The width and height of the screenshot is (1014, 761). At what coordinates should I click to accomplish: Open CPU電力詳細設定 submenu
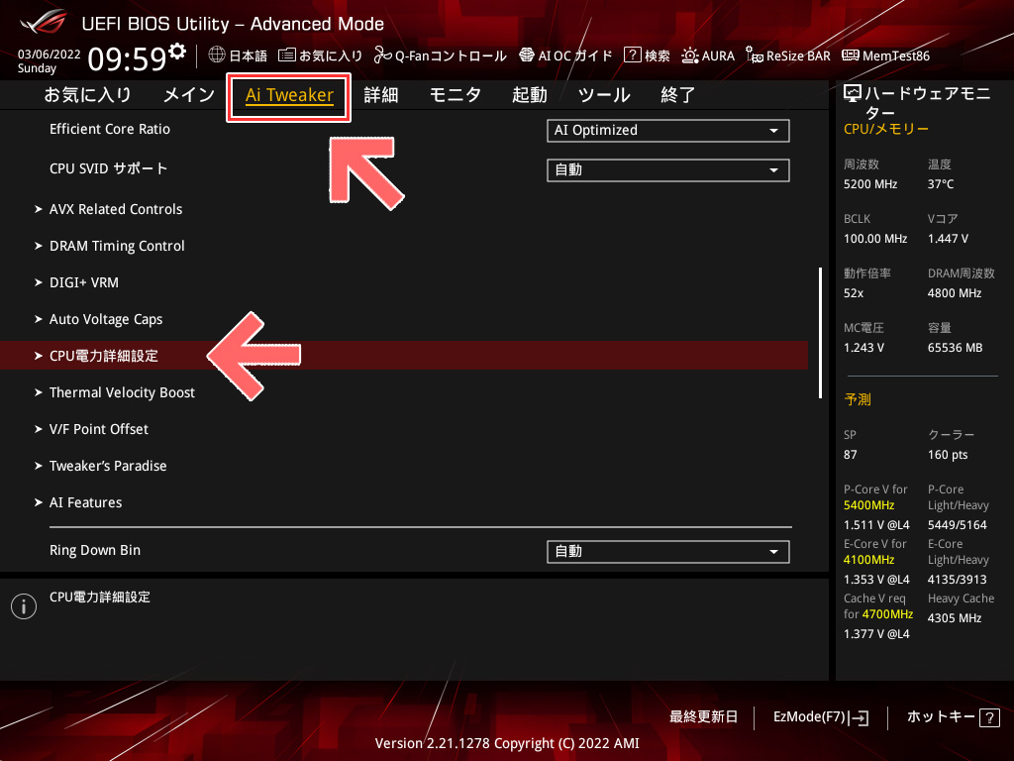404,356
